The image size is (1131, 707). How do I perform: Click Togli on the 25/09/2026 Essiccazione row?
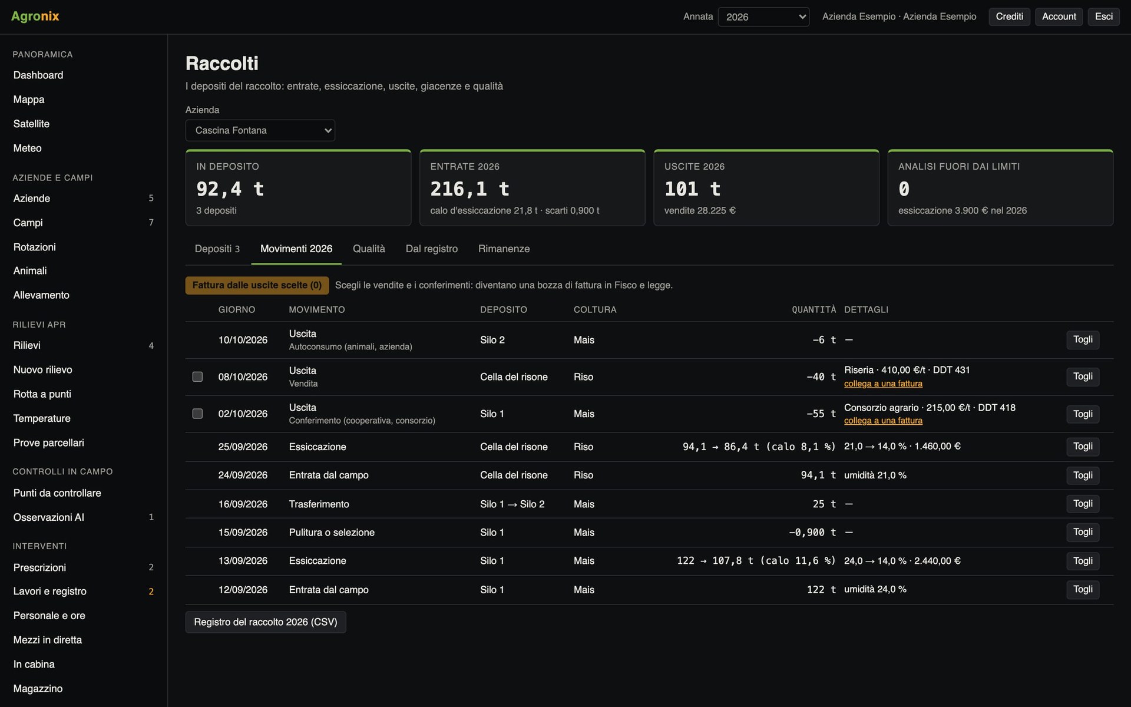[x=1083, y=447]
